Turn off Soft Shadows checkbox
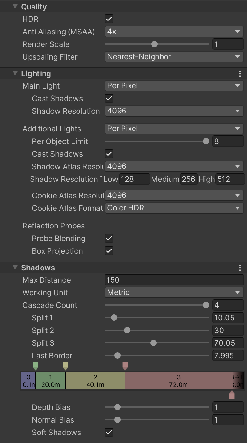The image size is (247, 443). click(109, 433)
